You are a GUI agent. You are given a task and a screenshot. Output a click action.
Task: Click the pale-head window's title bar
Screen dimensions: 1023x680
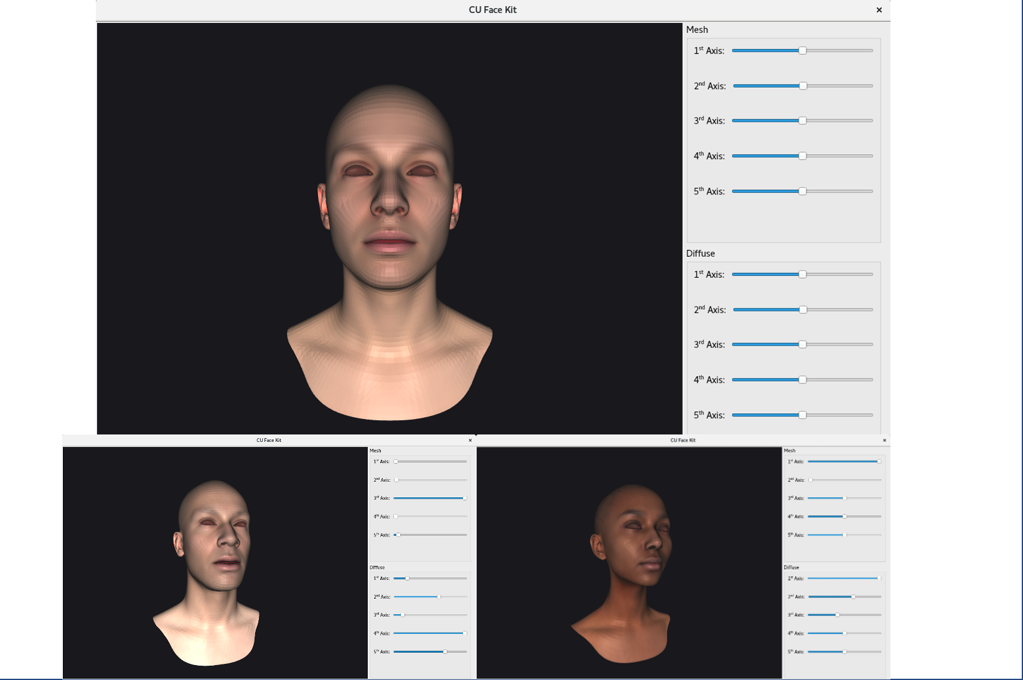click(x=269, y=440)
